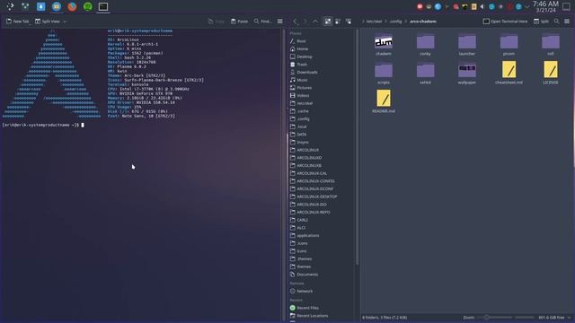Screen dimensions: 575x323
Task: Click Paste in the Konsole toolbar
Action: [239, 22]
